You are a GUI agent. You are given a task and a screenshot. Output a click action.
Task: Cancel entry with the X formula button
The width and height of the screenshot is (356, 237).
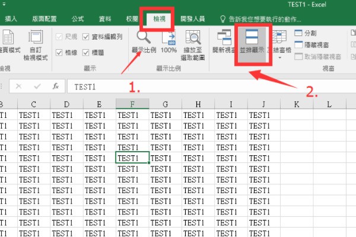(18, 86)
